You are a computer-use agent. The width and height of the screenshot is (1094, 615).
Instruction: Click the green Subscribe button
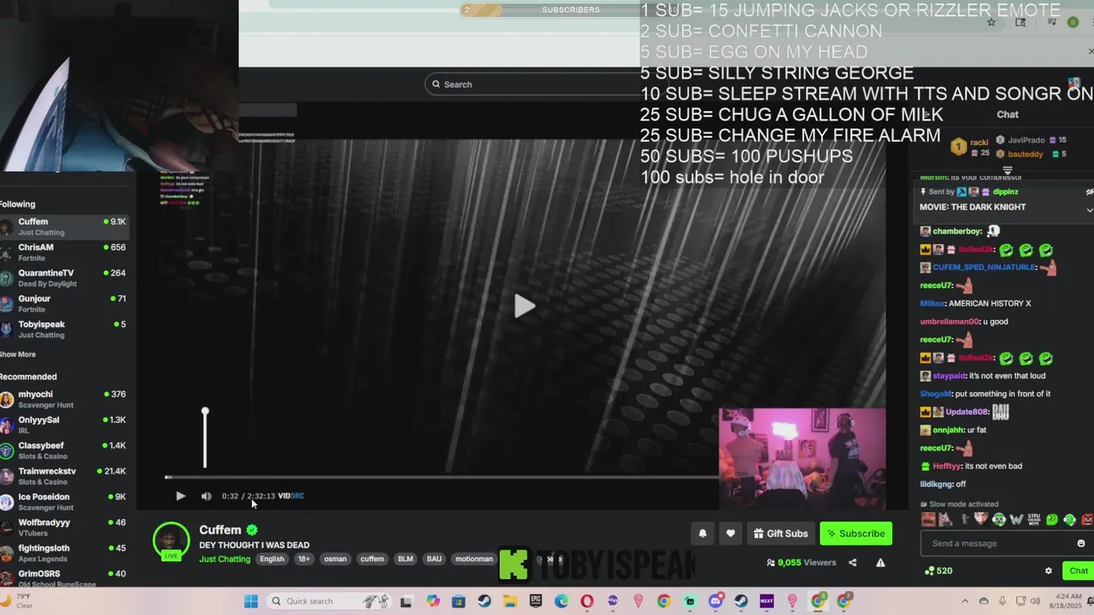point(856,533)
